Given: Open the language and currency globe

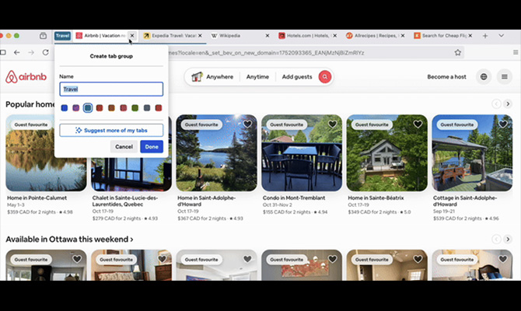Looking at the screenshot, I should coord(484,77).
